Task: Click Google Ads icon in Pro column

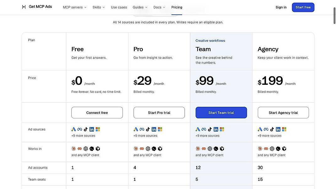Action: pos(136,129)
